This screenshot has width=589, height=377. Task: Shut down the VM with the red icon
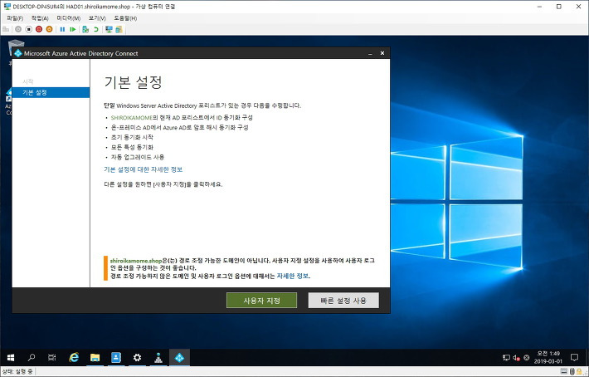[x=39, y=29]
